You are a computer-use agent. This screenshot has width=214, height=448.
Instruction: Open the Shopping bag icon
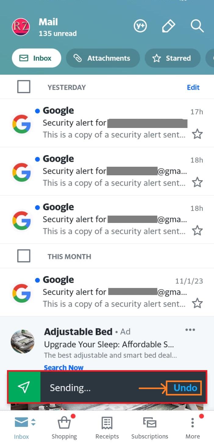coord(64,423)
